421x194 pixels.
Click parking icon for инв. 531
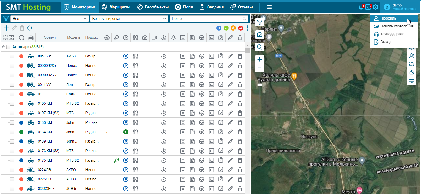(126, 56)
